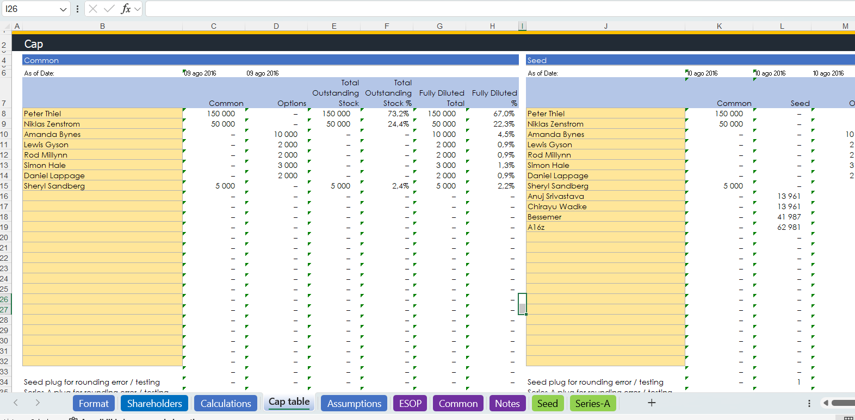Viewport: 855px width, 420px height.
Task: Click the 73,2% outstanding stock cell
Action: 387,114
